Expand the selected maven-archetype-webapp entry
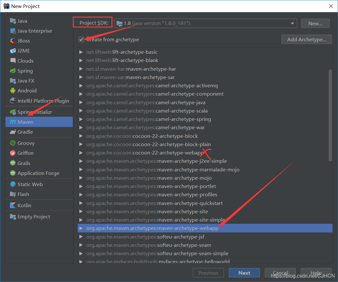 (81, 228)
